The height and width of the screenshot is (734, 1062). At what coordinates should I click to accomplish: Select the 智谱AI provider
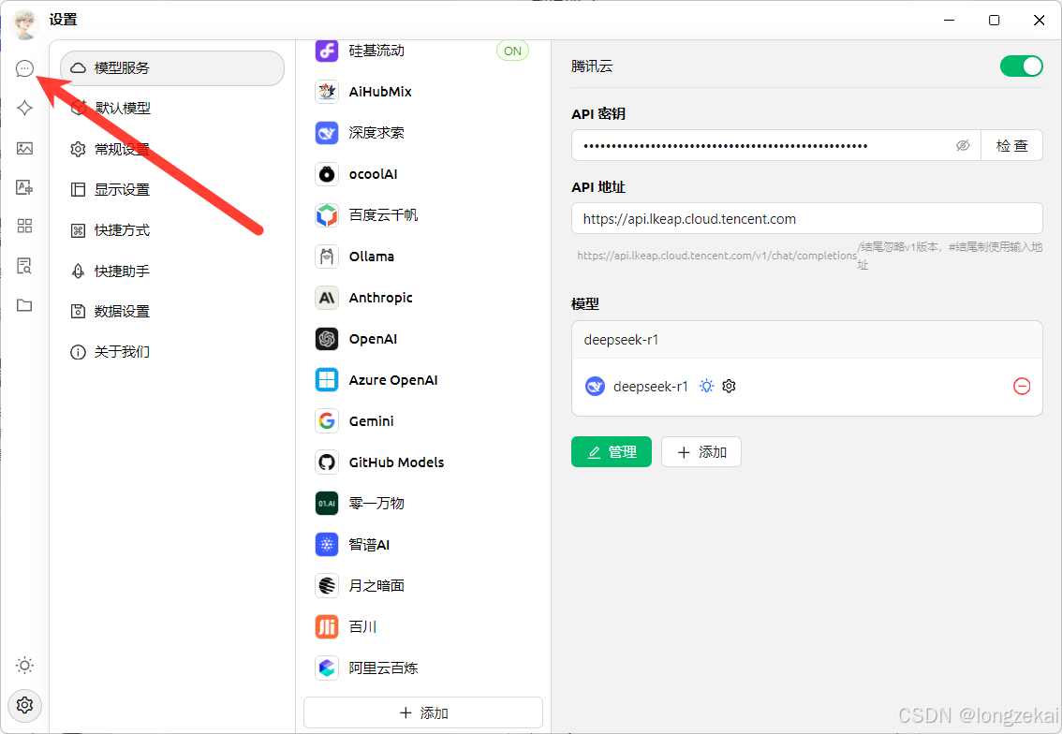(422, 544)
